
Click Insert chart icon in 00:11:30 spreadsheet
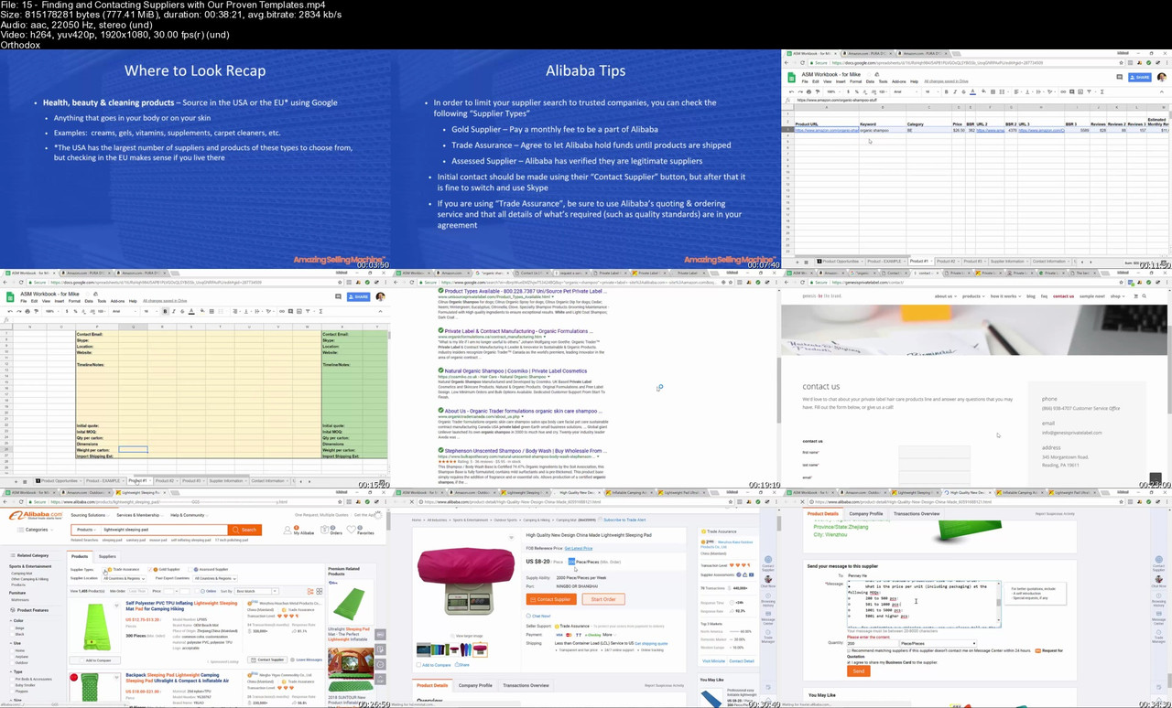(1080, 91)
